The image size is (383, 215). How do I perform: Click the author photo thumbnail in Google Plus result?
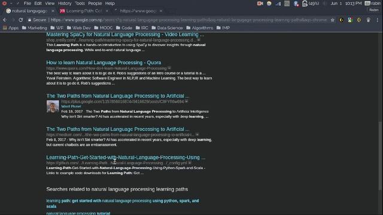coord(53,106)
